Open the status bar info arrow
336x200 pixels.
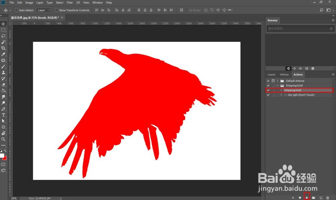(61, 198)
